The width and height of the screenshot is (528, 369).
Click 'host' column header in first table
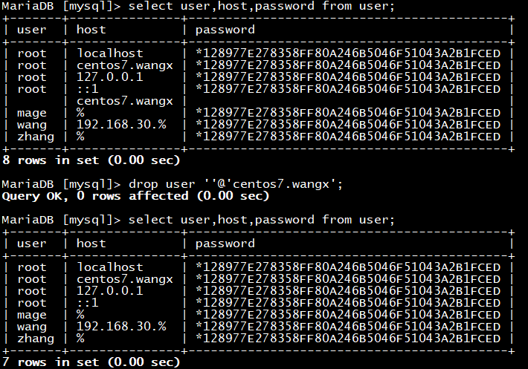(91, 30)
